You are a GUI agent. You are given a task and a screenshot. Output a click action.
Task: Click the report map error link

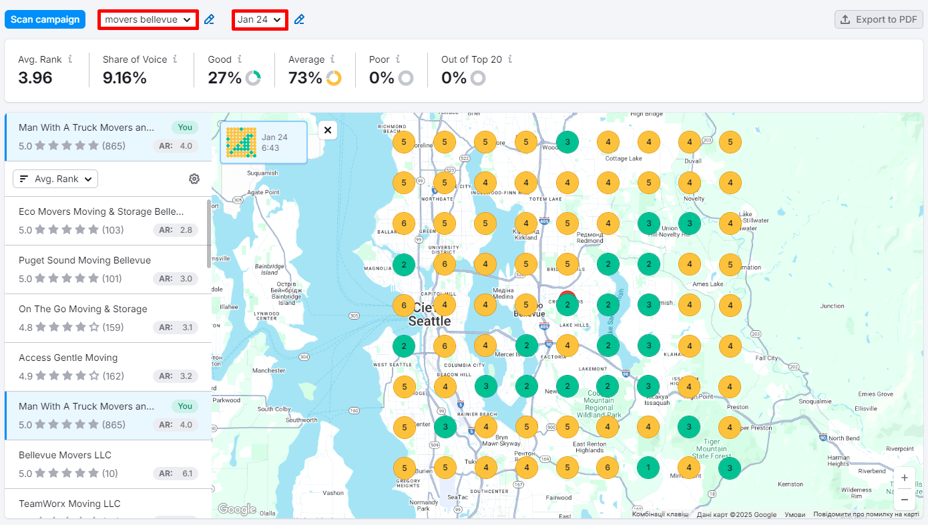click(x=866, y=514)
